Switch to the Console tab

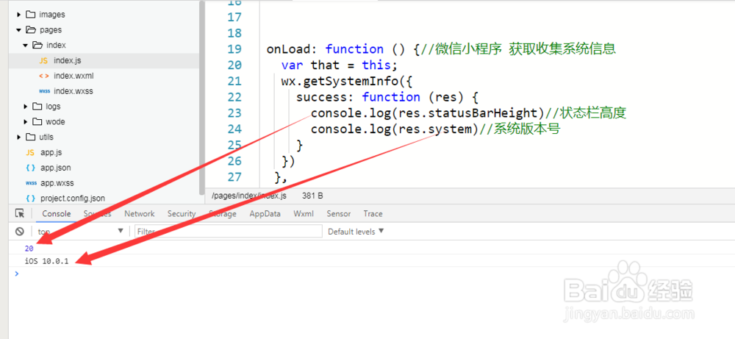[57, 214]
